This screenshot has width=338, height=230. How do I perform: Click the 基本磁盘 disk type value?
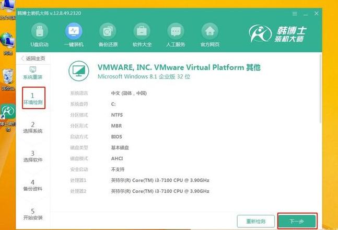pyautogui.click(x=120, y=147)
